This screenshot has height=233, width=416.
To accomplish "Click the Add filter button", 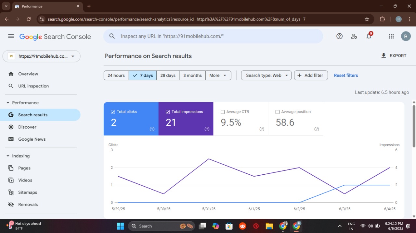I will click(311, 76).
